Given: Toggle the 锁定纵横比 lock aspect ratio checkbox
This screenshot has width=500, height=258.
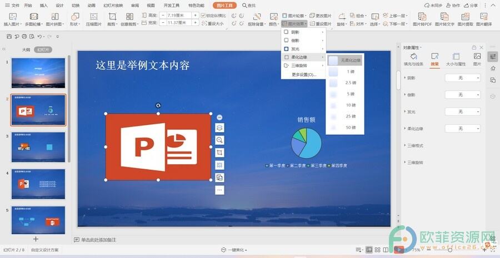Looking at the screenshot, I should 203,16.
